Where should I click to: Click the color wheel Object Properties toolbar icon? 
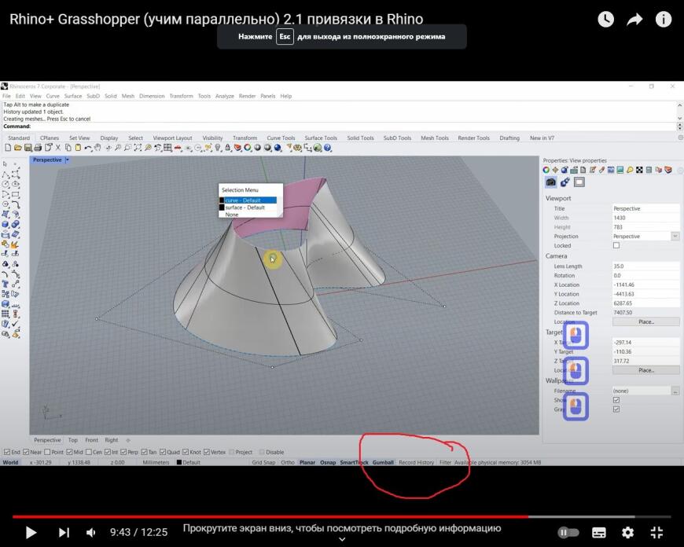pos(248,148)
